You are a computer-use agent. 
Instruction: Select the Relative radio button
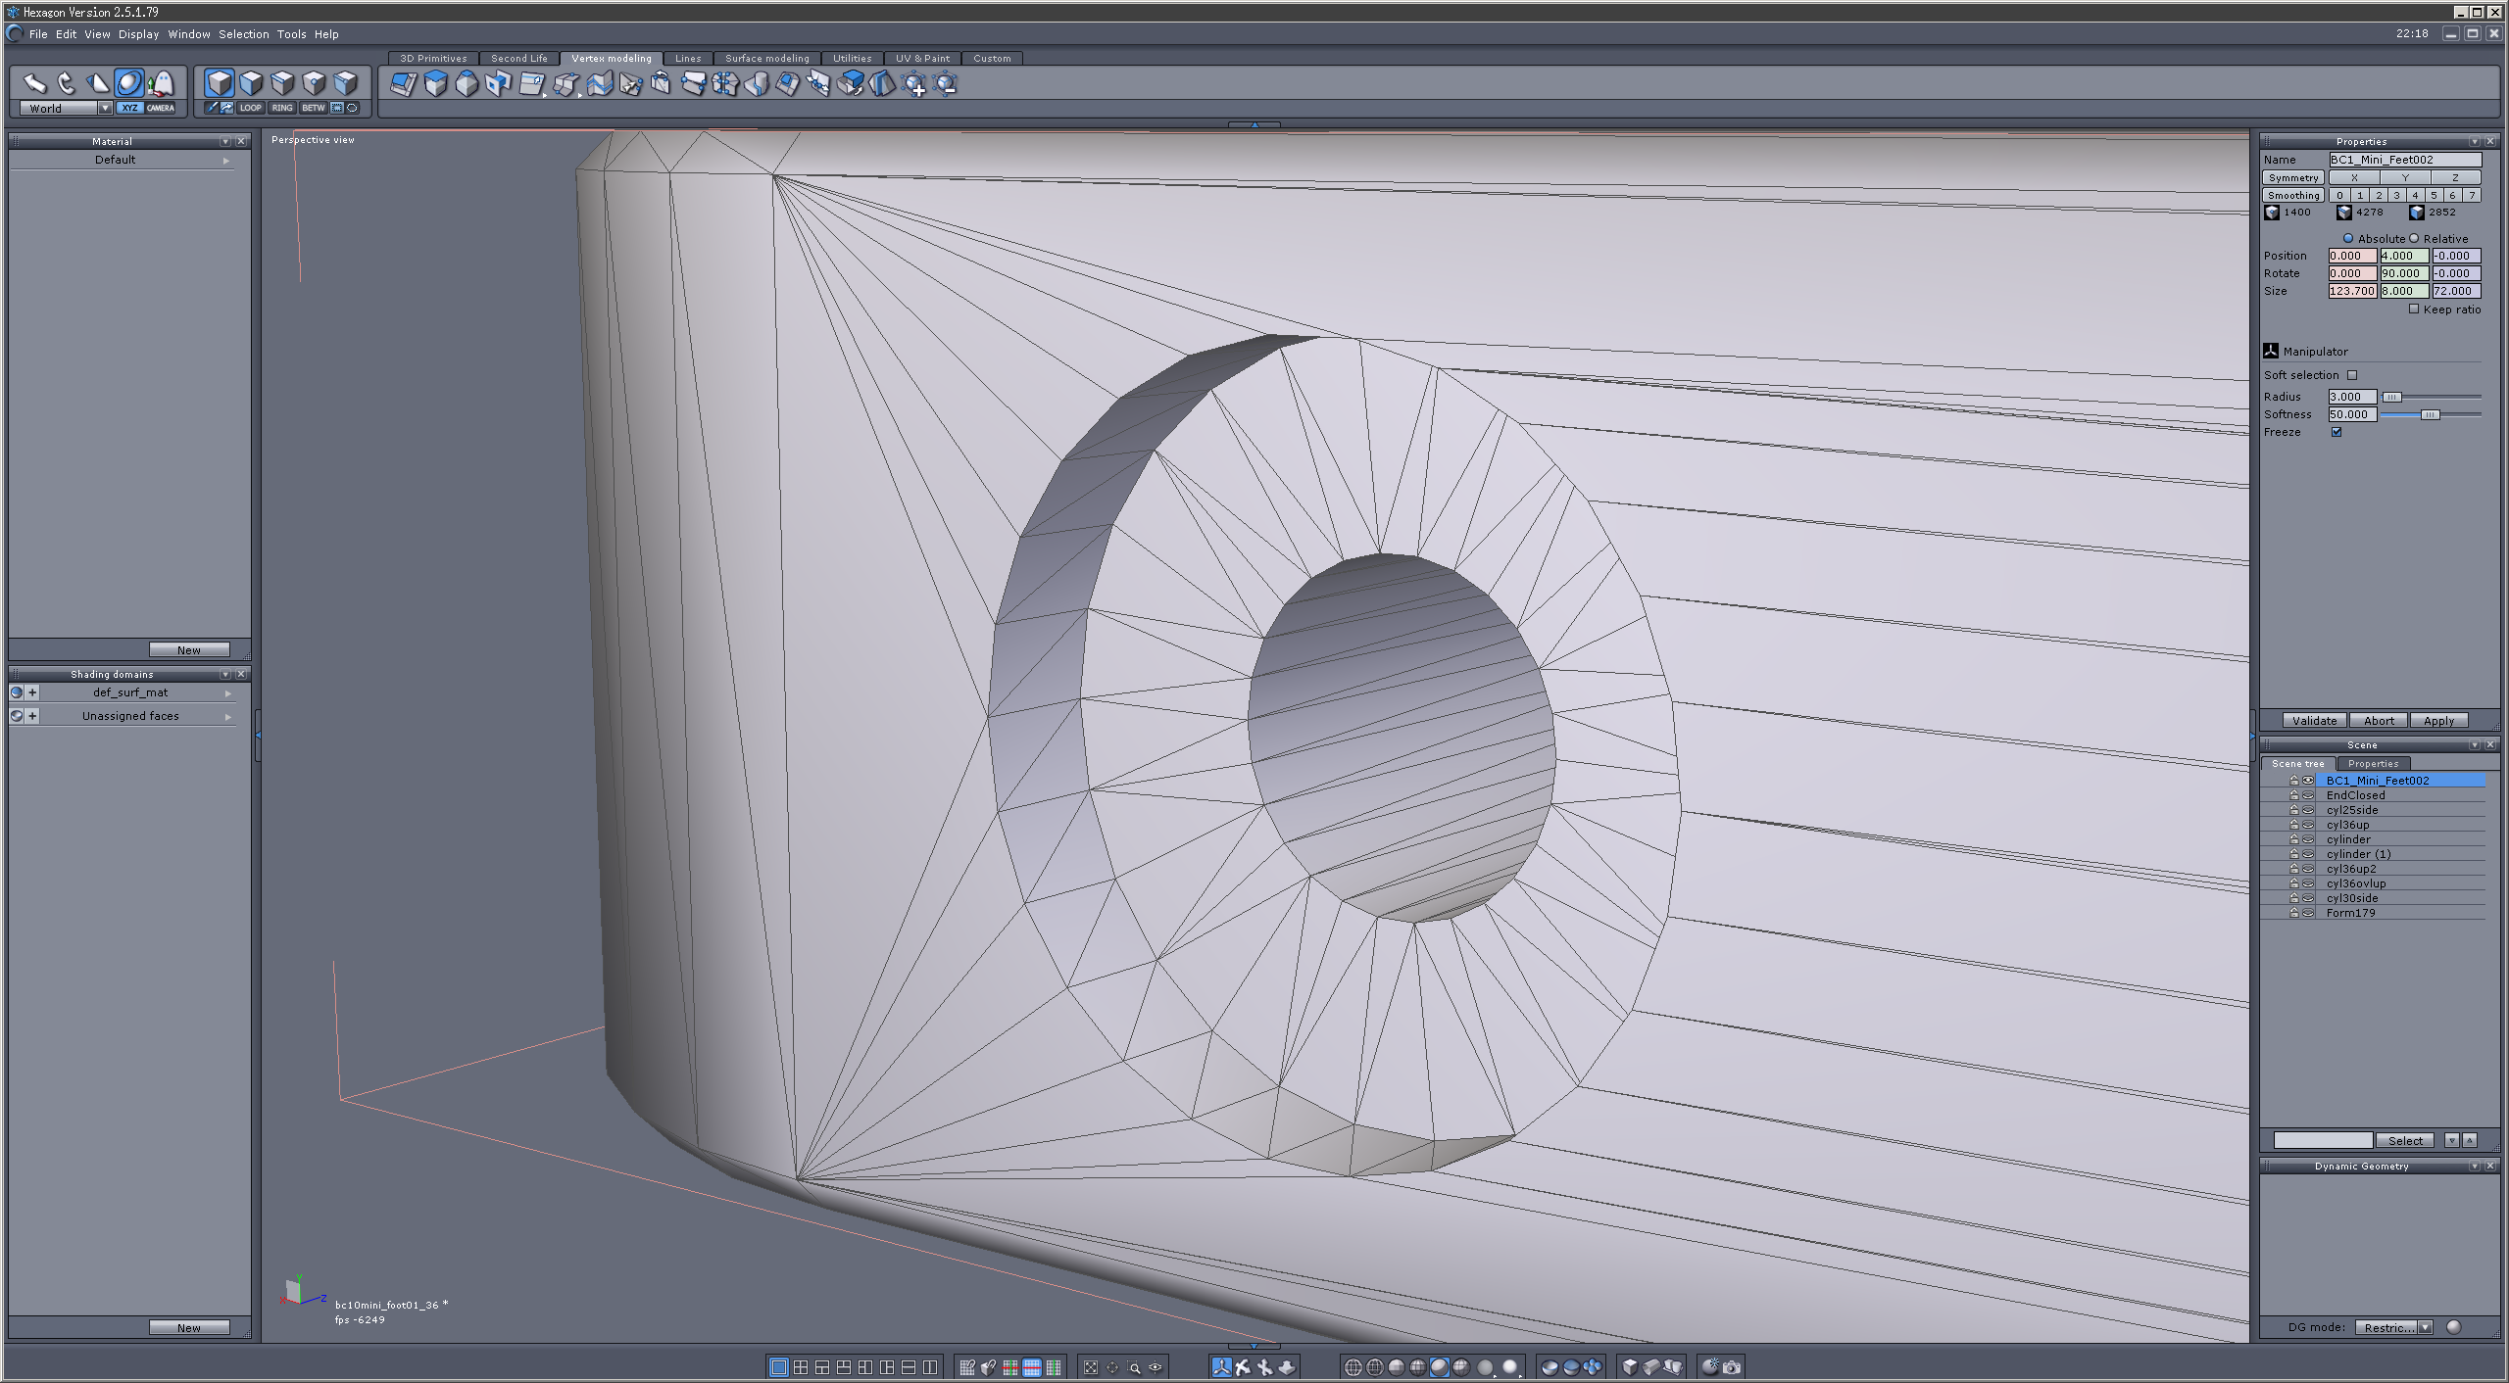pos(2415,238)
